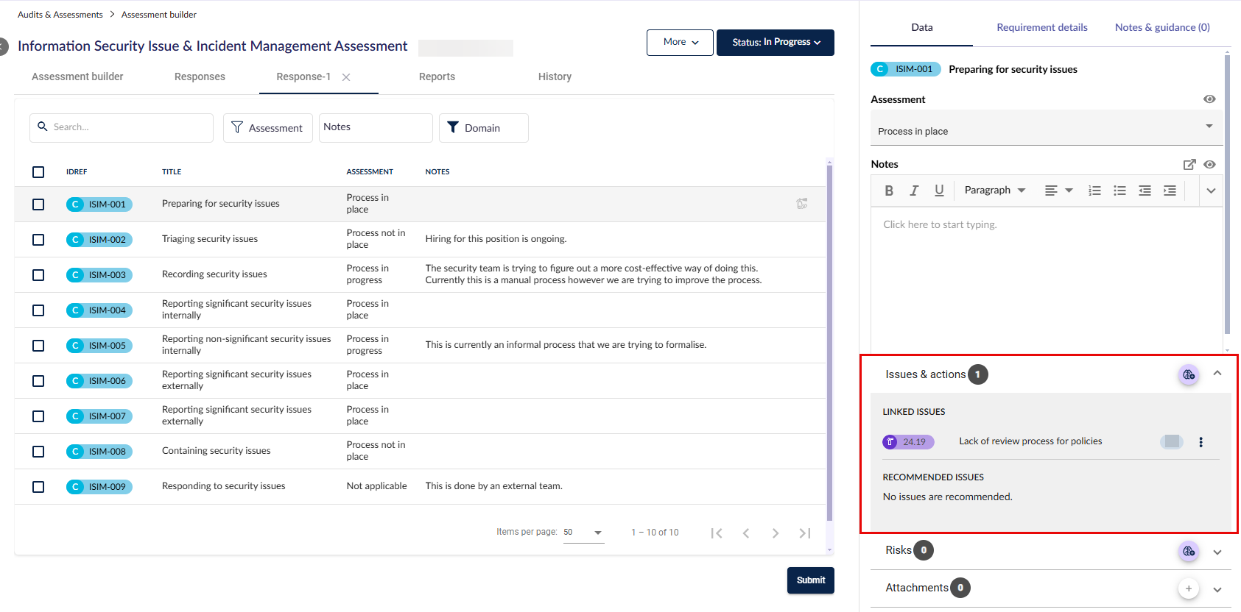Open the text alignment dropdown

click(1058, 191)
